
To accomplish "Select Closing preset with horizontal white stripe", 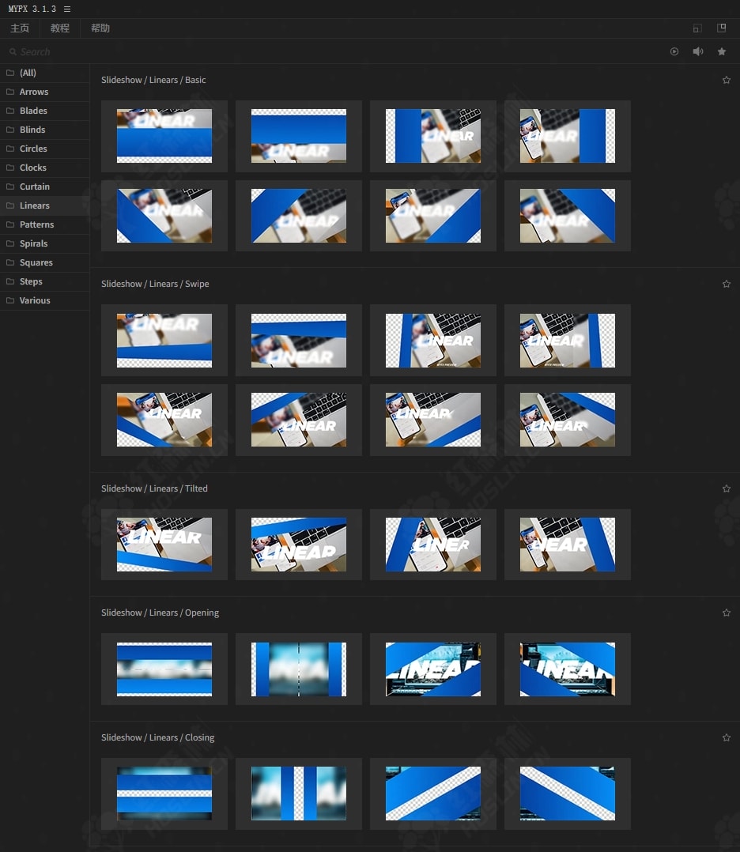I will [x=164, y=794].
